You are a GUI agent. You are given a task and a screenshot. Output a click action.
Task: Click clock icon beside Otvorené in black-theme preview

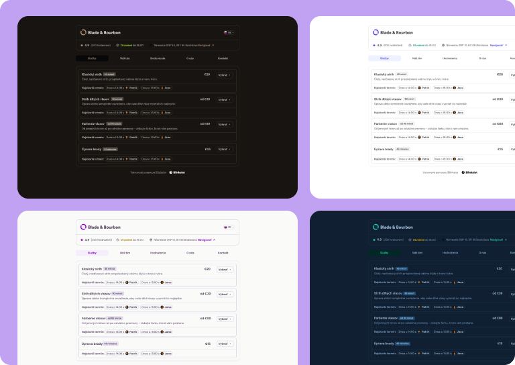tap(118, 45)
